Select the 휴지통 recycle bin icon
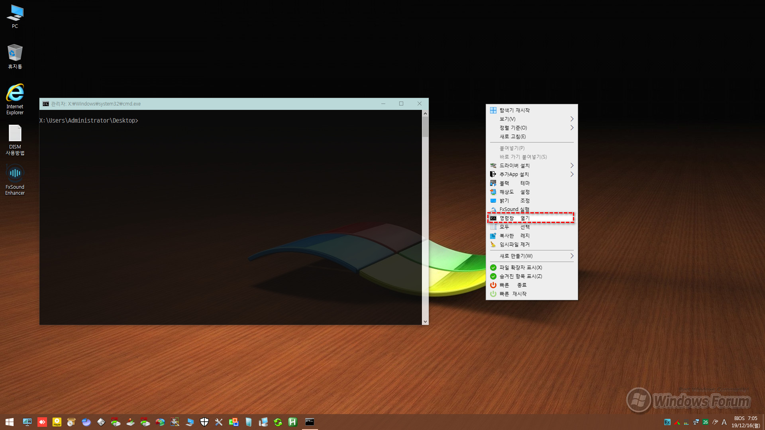Screen dimensions: 765x430 (15, 57)
